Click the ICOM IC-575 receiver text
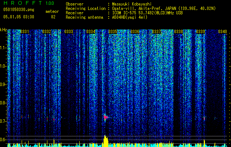The width and height of the screenshot is (231, 147). (147, 13)
